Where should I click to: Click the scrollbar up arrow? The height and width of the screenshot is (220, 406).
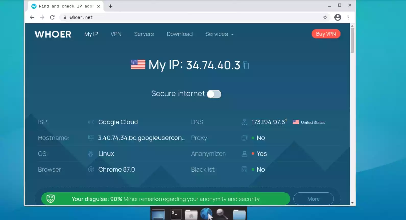pyautogui.click(x=352, y=26)
